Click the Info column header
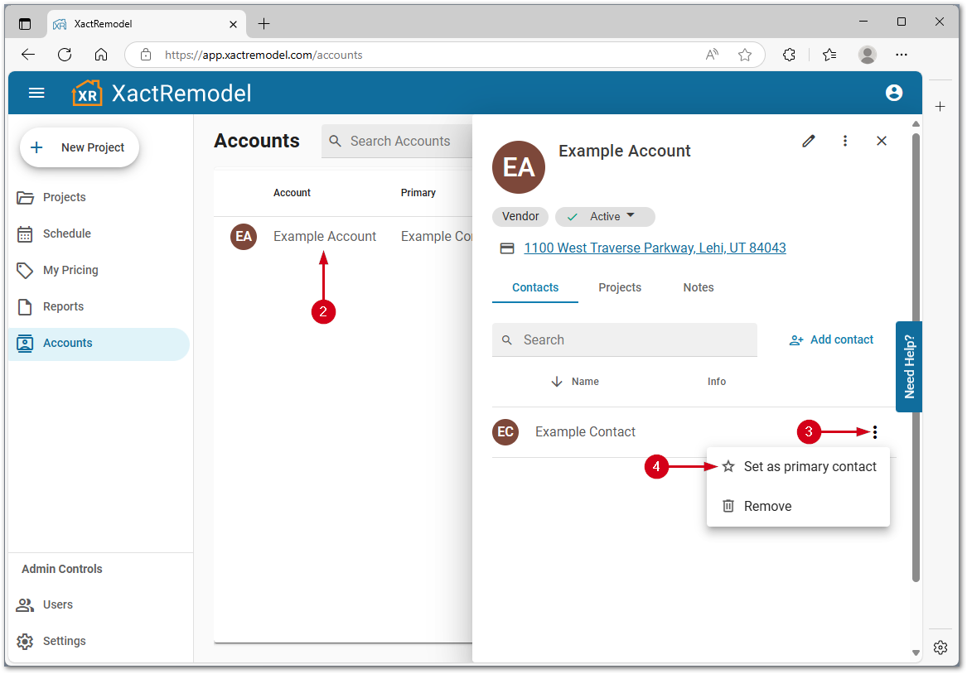The width and height of the screenshot is (967, 674). tap(717, 382)
